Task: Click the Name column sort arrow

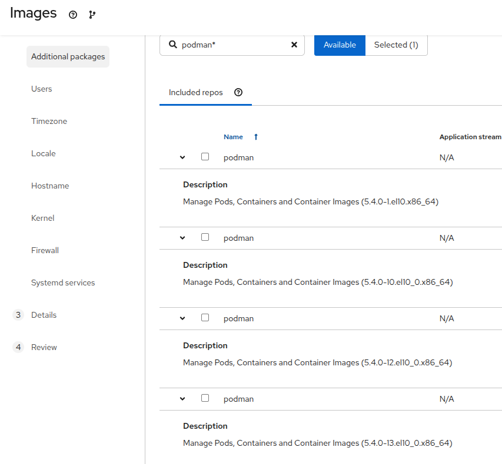Action: pyautogui.click(x=256, y=137)
